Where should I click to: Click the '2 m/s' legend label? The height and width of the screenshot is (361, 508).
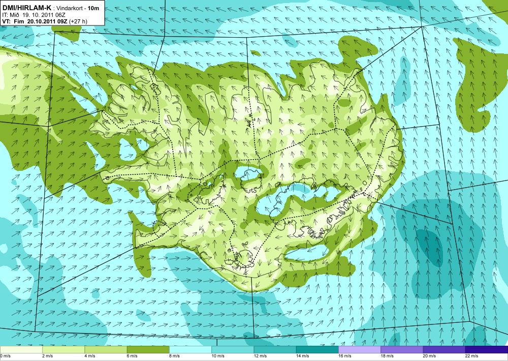click(x=48, y=356)
